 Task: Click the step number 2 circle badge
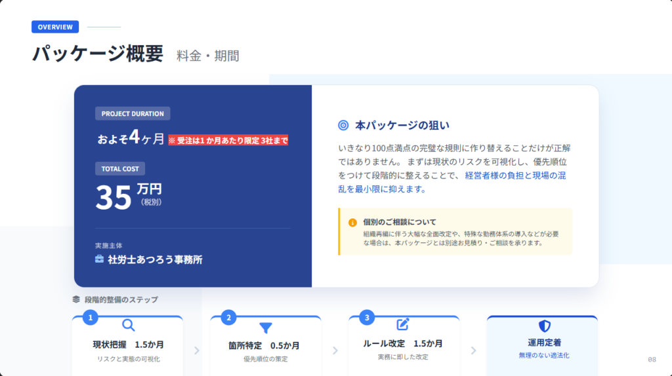tap(228, 318)
